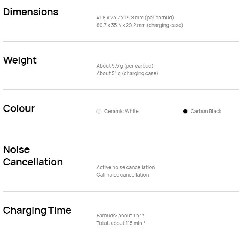Viewport: 239px width, 232px height.
Task: Click the divider line below Colour section
Action: tap(121, 131)
